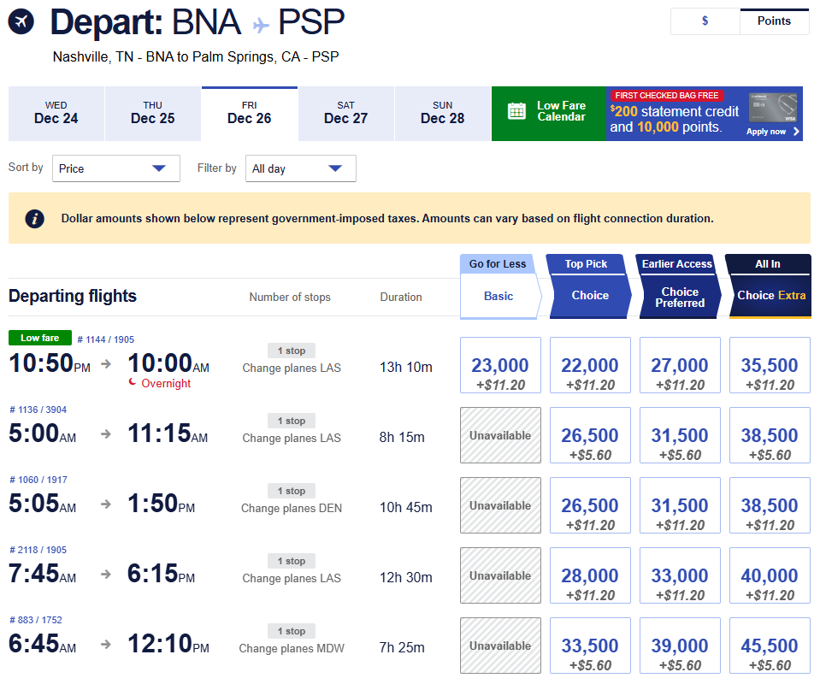Click the 7h 25m duration text
This screenshot has width=820, height=684.
tap(402, 647)
